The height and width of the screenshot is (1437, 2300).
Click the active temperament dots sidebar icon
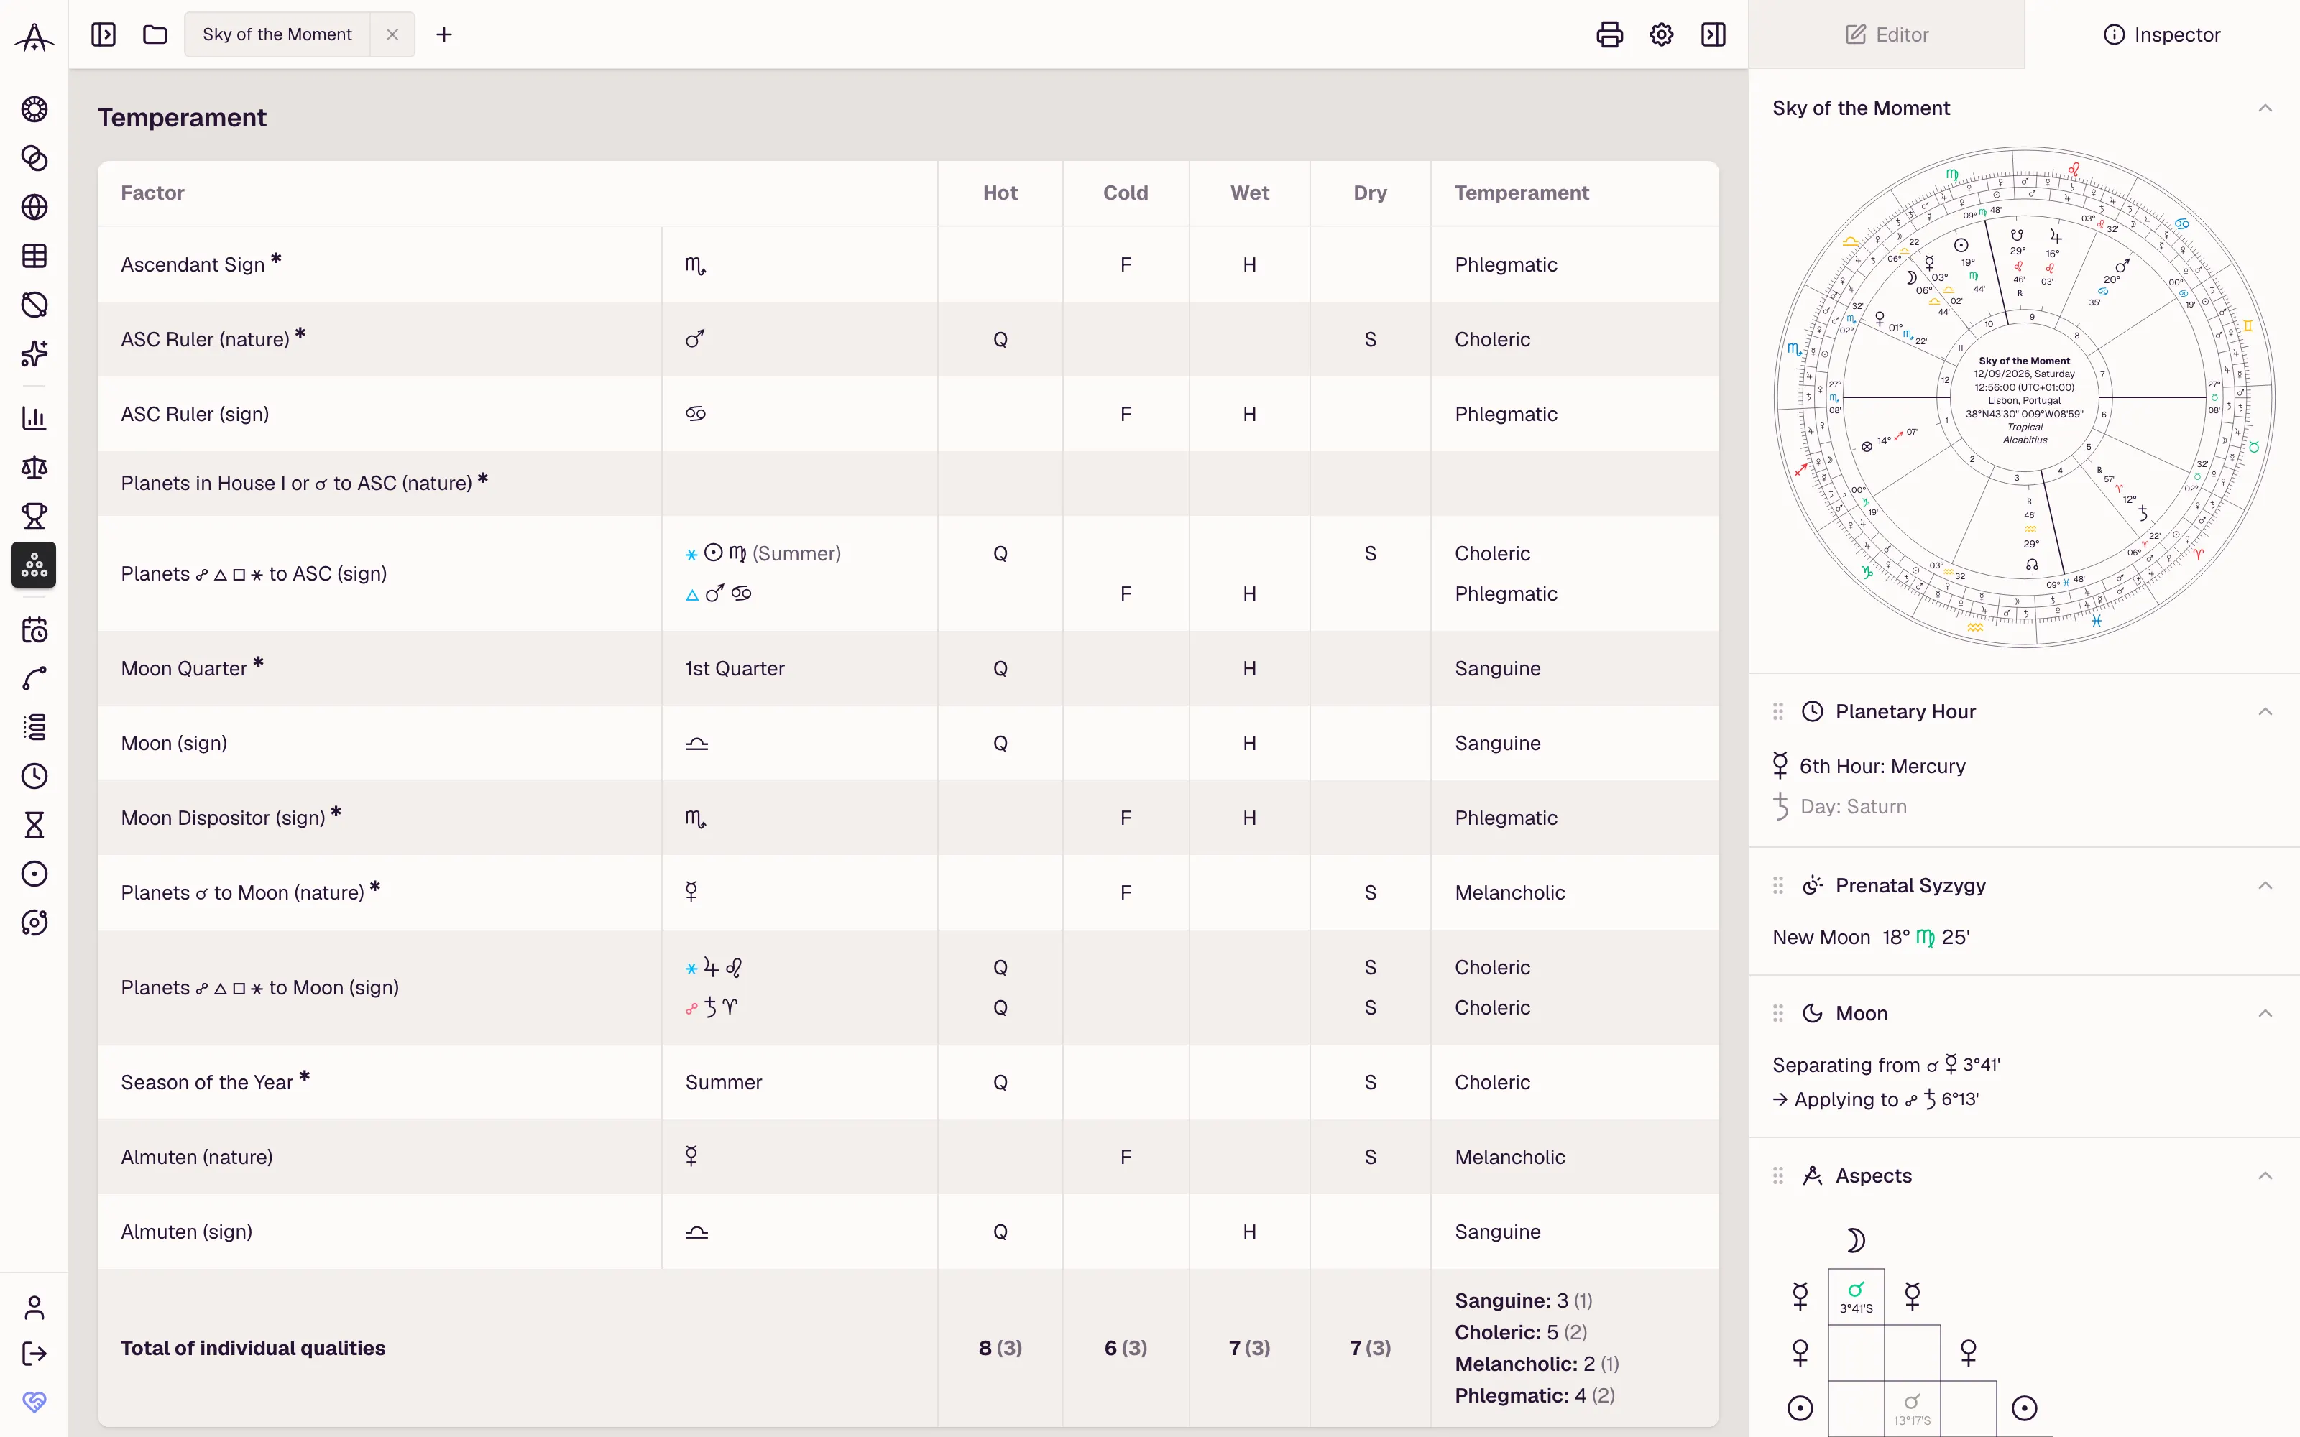tap(34, 565)
